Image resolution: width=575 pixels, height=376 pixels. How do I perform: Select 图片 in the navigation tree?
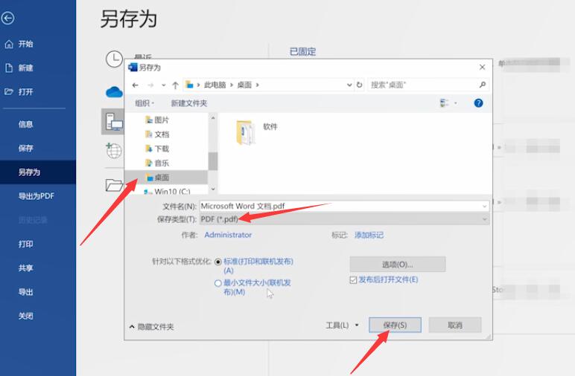(158, 120)
